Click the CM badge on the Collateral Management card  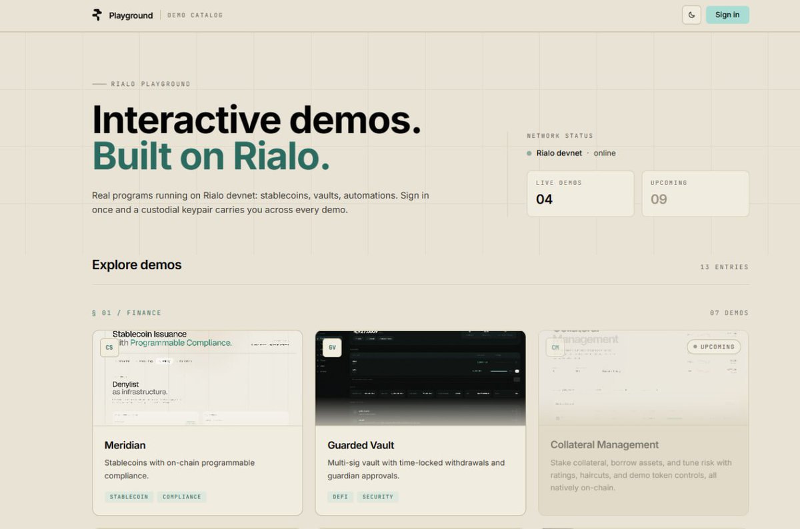[555, 347]
